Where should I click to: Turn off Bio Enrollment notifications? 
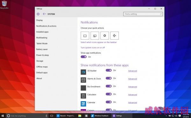pyautogui.click(x=109, y=86)
